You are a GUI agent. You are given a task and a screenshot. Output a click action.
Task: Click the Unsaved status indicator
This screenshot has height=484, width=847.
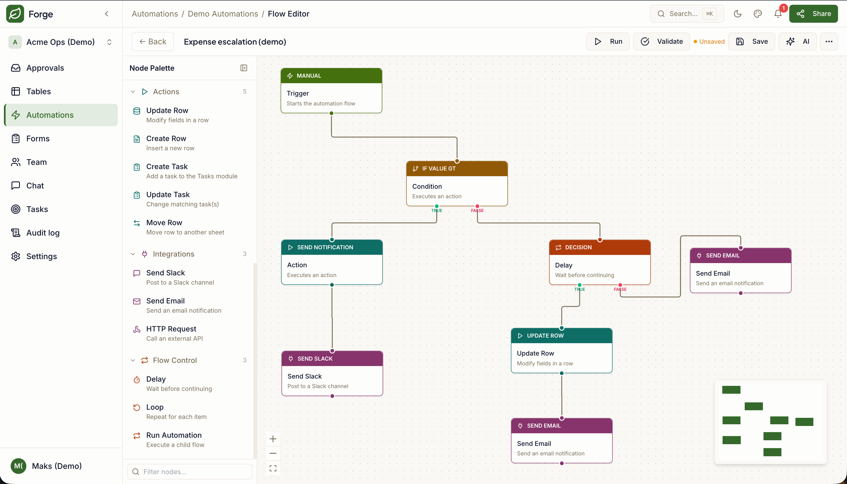[709, 42]
